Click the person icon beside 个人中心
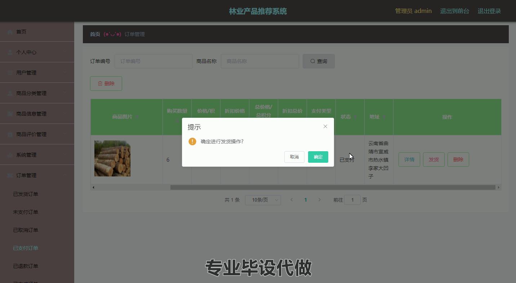Viewport: 516px width, 283px height. click(x=10, y=53)
